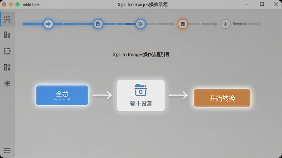This screenshot has width=282, height=158.
Task: Click the folder icon in settings card
Action: click(141, 90)
